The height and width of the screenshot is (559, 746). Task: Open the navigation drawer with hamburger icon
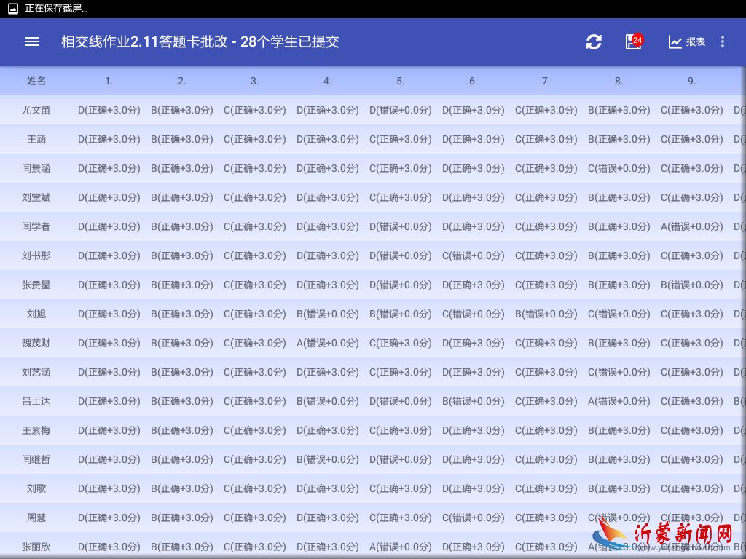(x=31, y=41)
